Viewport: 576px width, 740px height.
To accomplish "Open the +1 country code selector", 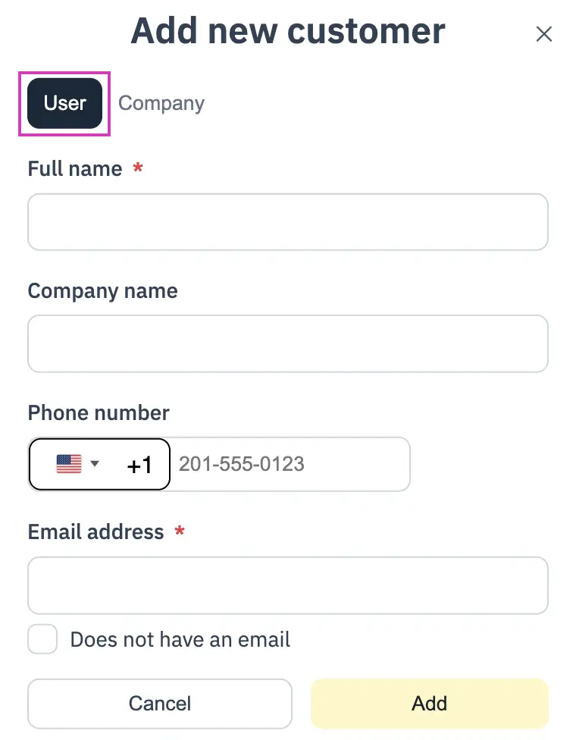I will coord(99,464).
